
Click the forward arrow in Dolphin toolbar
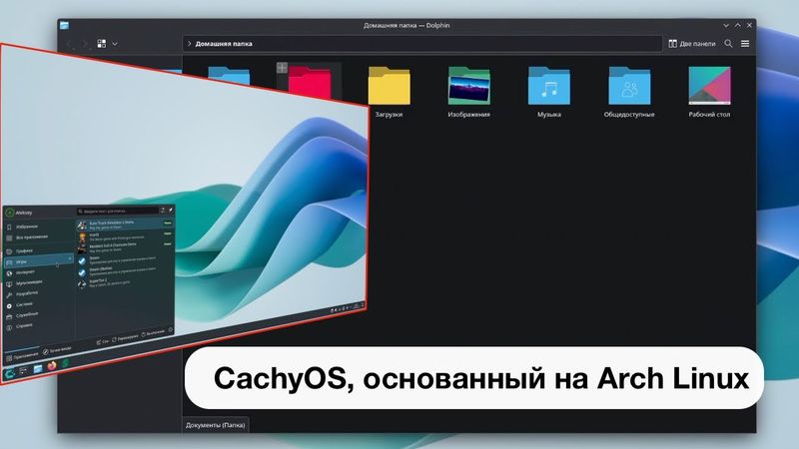coord(85,44)
